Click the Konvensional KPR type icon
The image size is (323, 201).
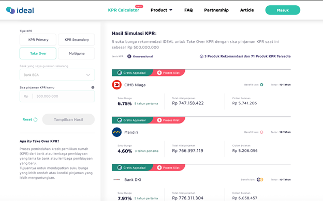click(x=129, y=56)
